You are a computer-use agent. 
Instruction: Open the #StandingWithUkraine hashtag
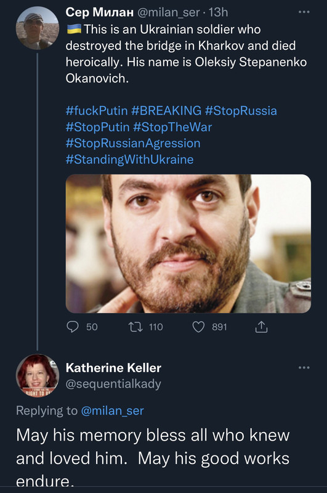(x=129, y=160)
